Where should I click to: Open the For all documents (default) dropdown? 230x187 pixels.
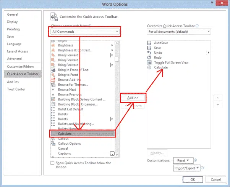pyautogui.click(x=179, y=32)
